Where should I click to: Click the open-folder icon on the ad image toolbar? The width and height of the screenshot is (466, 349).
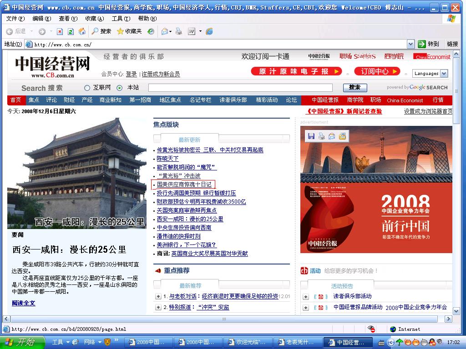[x=342, y=136]
